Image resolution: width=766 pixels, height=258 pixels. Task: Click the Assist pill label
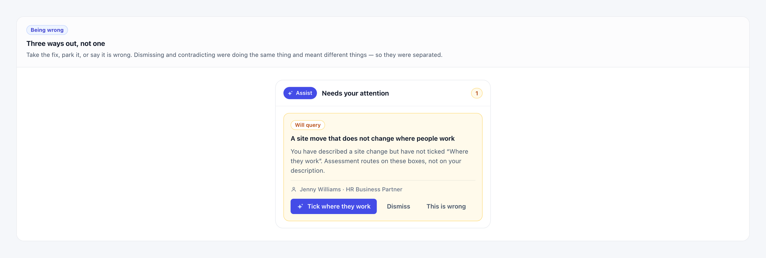point(300,93)
